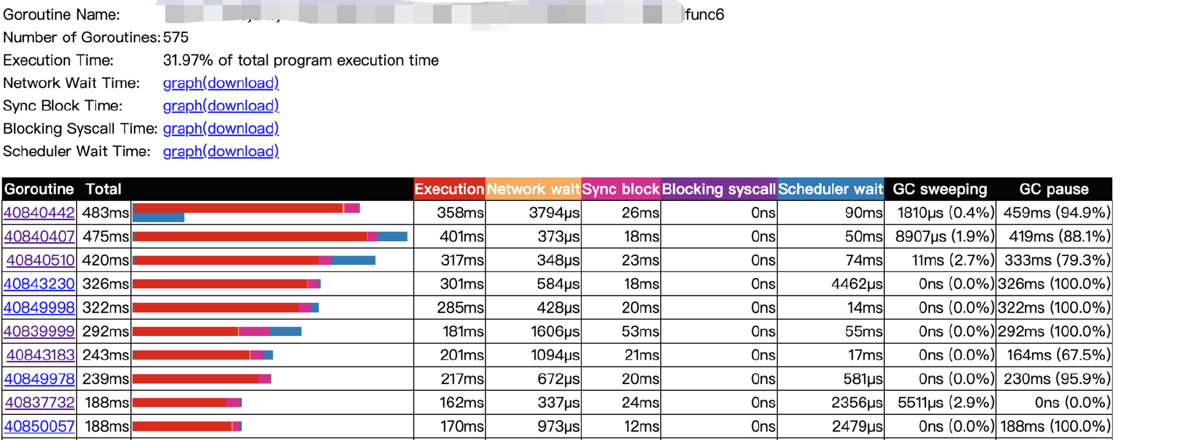The height and width of the screenshot is (440, 1179).
Task: Download the Blocking Syscall Time profile
Action: point(243,129)
